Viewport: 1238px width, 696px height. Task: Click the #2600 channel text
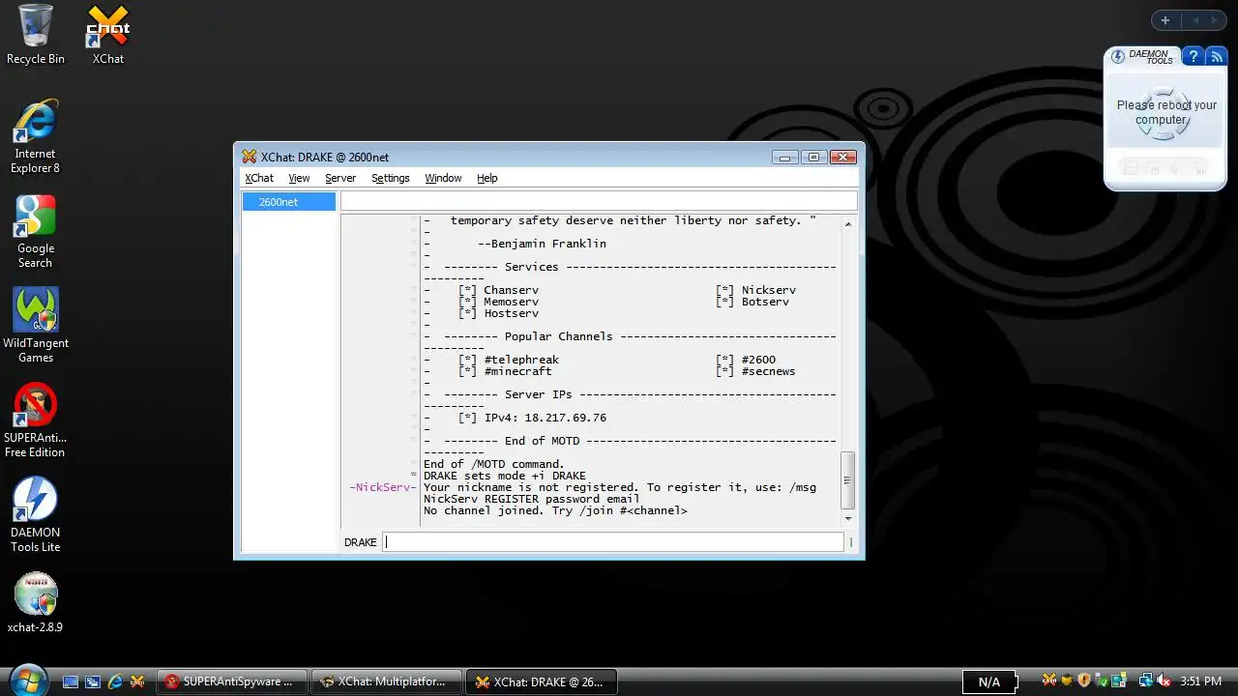point(759,360)
